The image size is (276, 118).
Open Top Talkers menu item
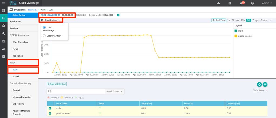pyautogui.click(x=18, y=56)
